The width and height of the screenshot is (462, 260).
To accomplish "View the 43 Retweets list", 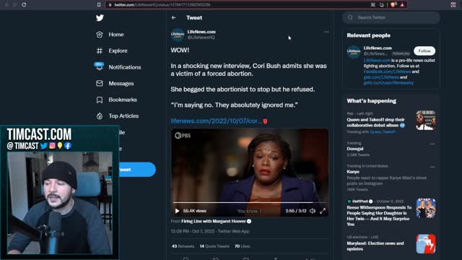I will 183,246.
